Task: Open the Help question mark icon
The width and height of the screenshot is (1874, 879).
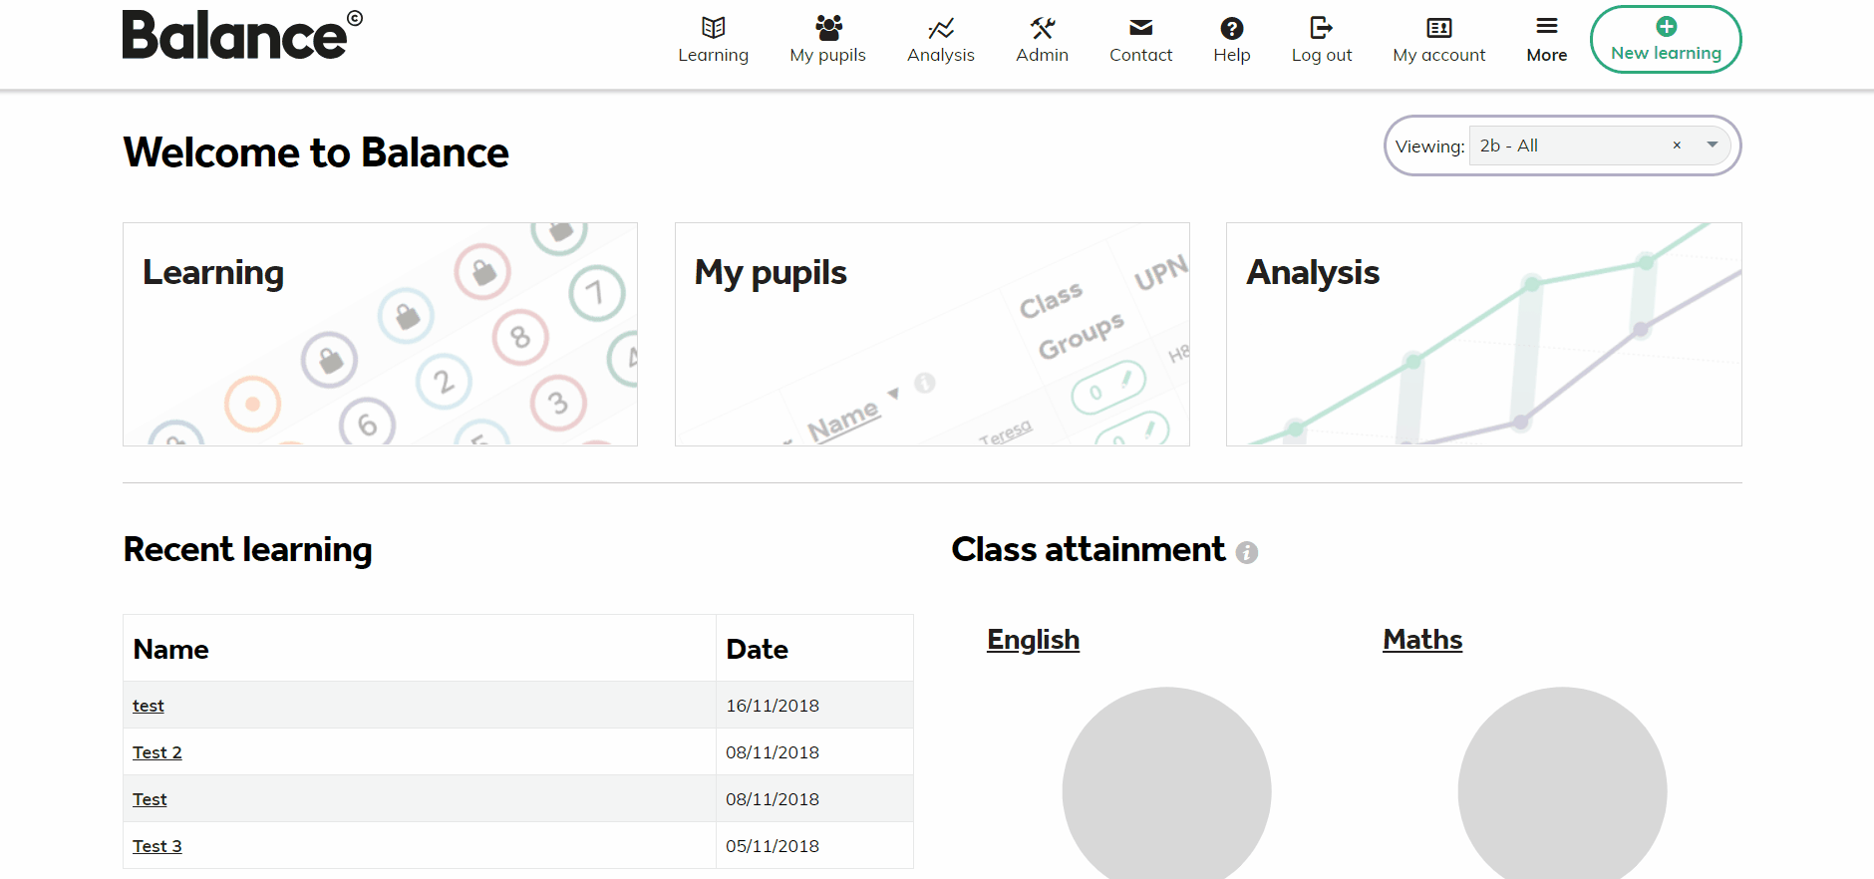Action: pos(1232,28)
